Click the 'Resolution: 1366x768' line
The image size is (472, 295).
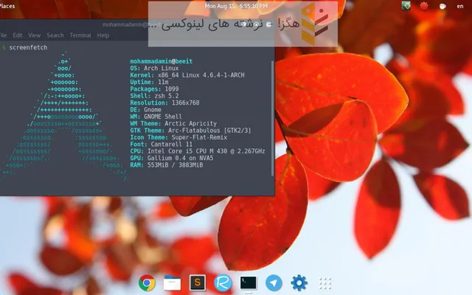(x=164, y=103)
